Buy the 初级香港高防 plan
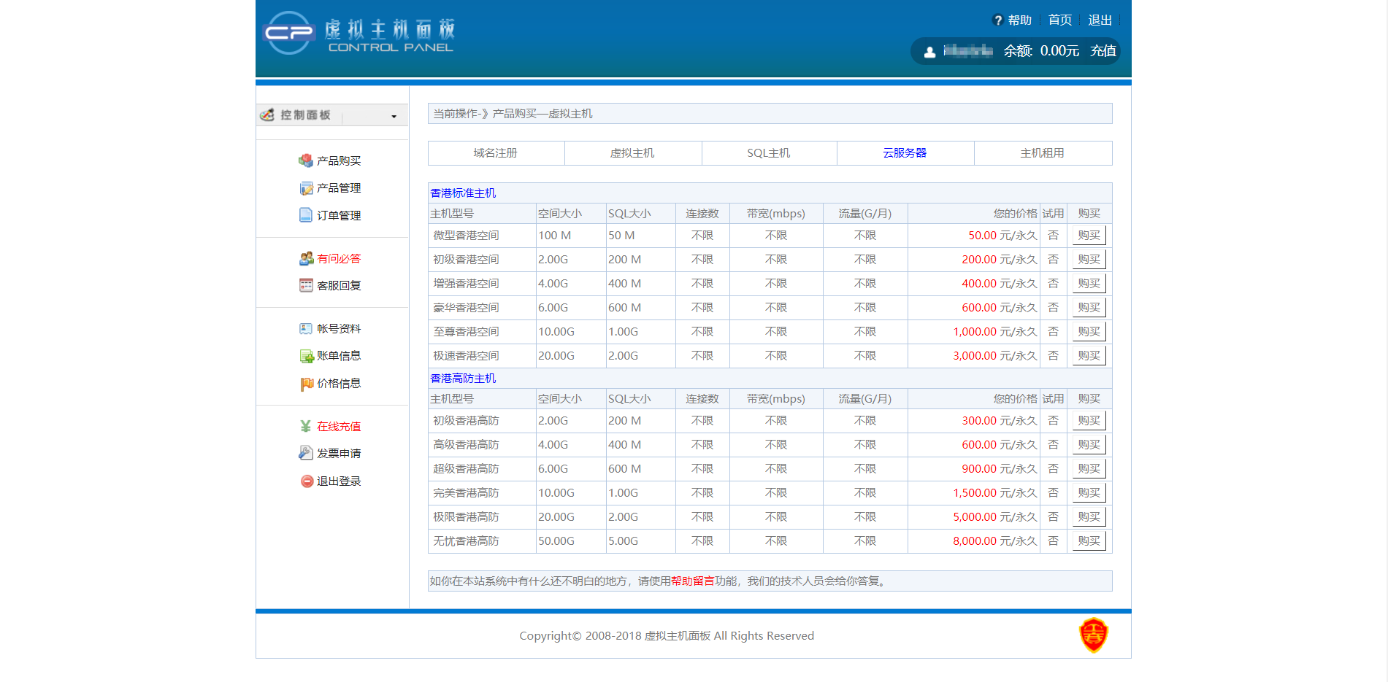 (x=1089, y=421)
